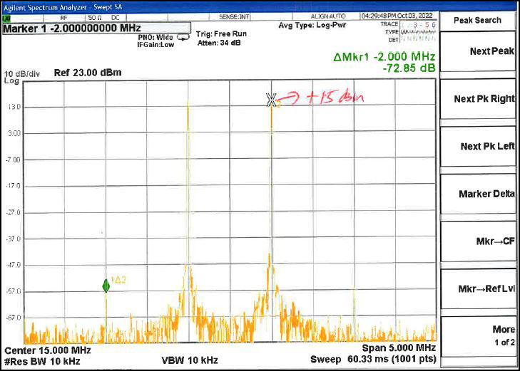This screenshot has width=520, height=371.
Task: Select the Center 15.000 MHz readout
Action: click(x=48, y=351)
